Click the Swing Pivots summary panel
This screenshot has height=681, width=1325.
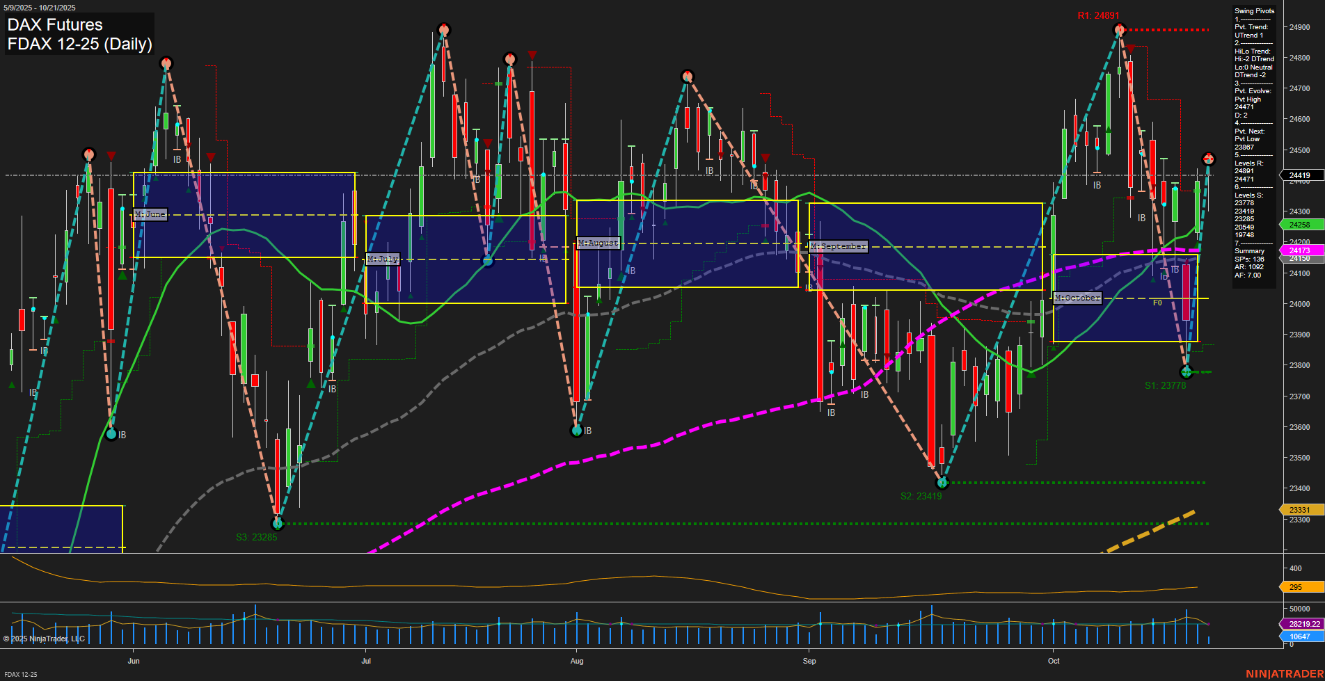(x=1253, y=139)
